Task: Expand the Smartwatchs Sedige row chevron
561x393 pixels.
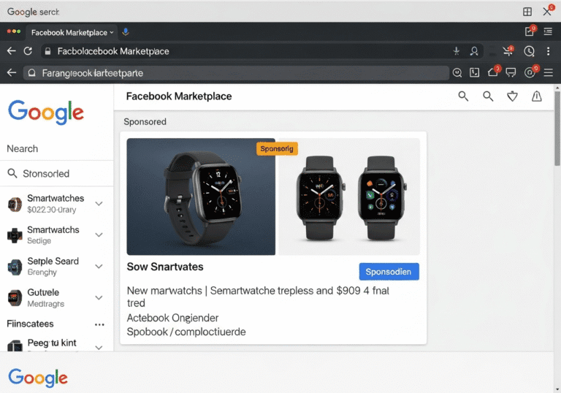Action: pos(99,234)
